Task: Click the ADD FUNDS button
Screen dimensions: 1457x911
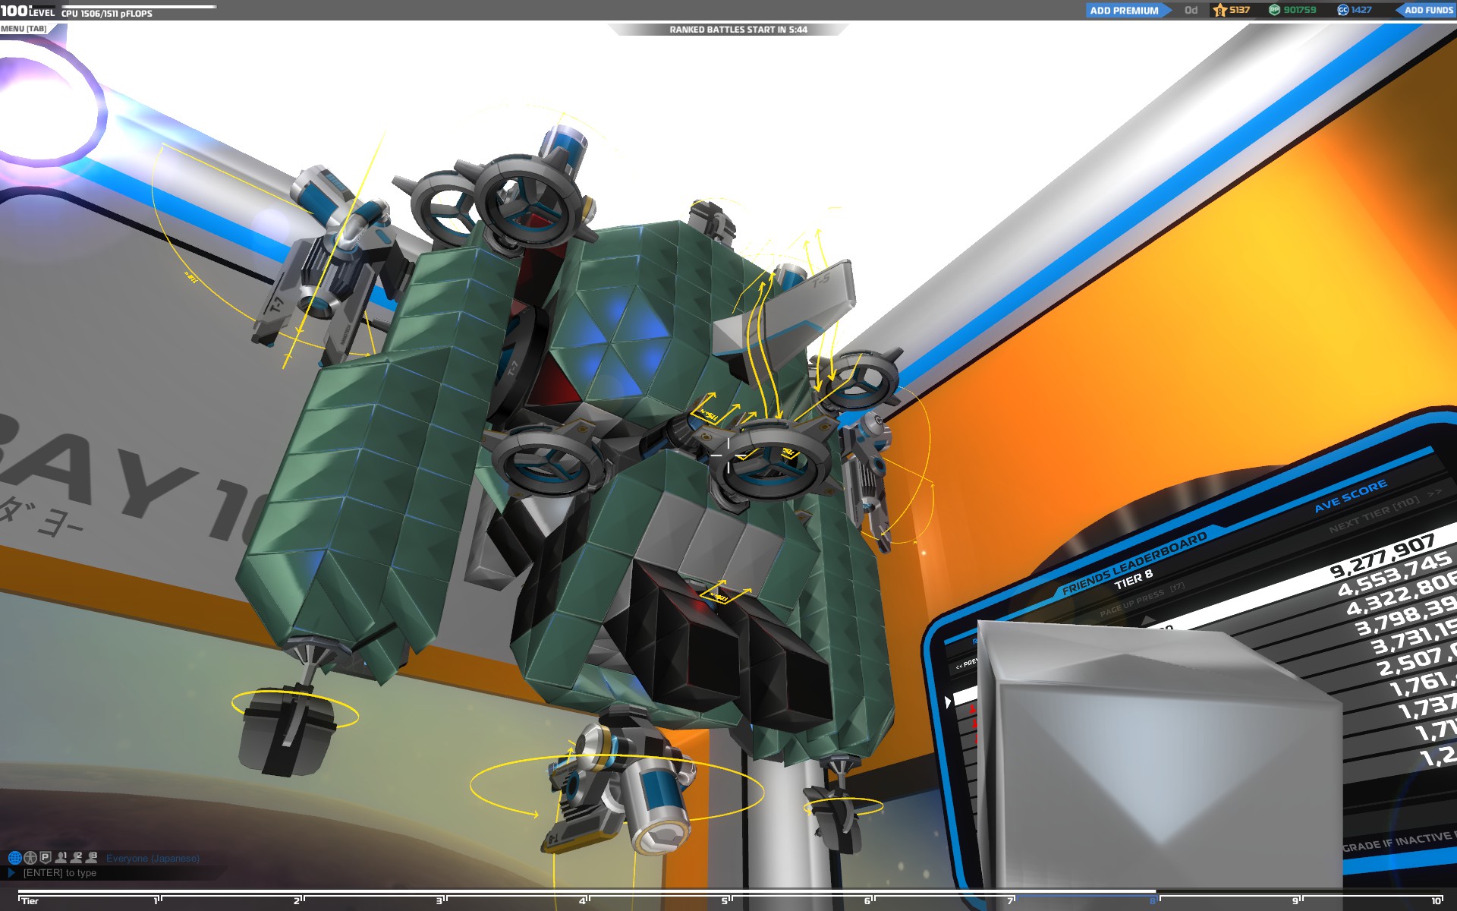Action: click(1426, 10)
